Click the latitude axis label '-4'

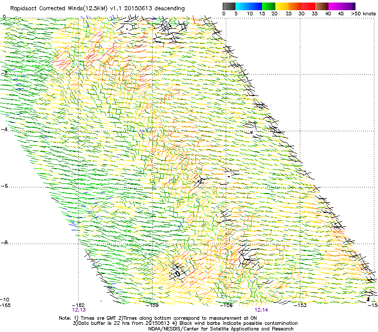tap(4, 129)
